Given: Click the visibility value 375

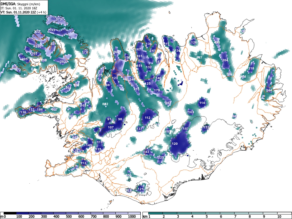Looking at the screenshot, I should point(100,75).
